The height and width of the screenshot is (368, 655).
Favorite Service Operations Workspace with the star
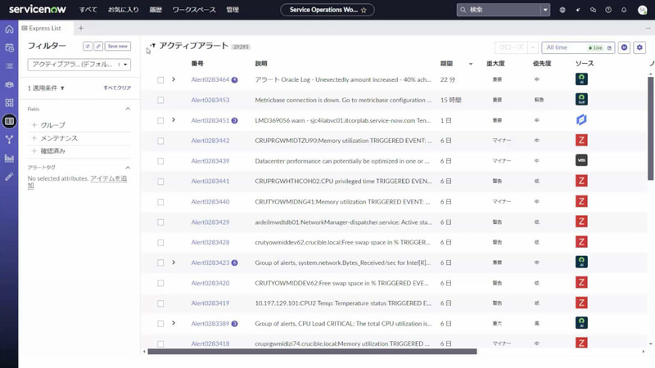364,10
